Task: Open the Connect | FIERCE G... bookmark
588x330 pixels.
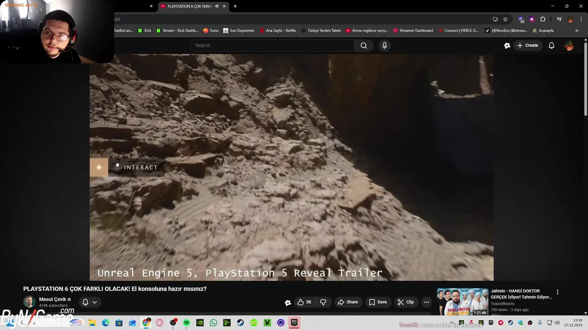Action: coord(458,31)
